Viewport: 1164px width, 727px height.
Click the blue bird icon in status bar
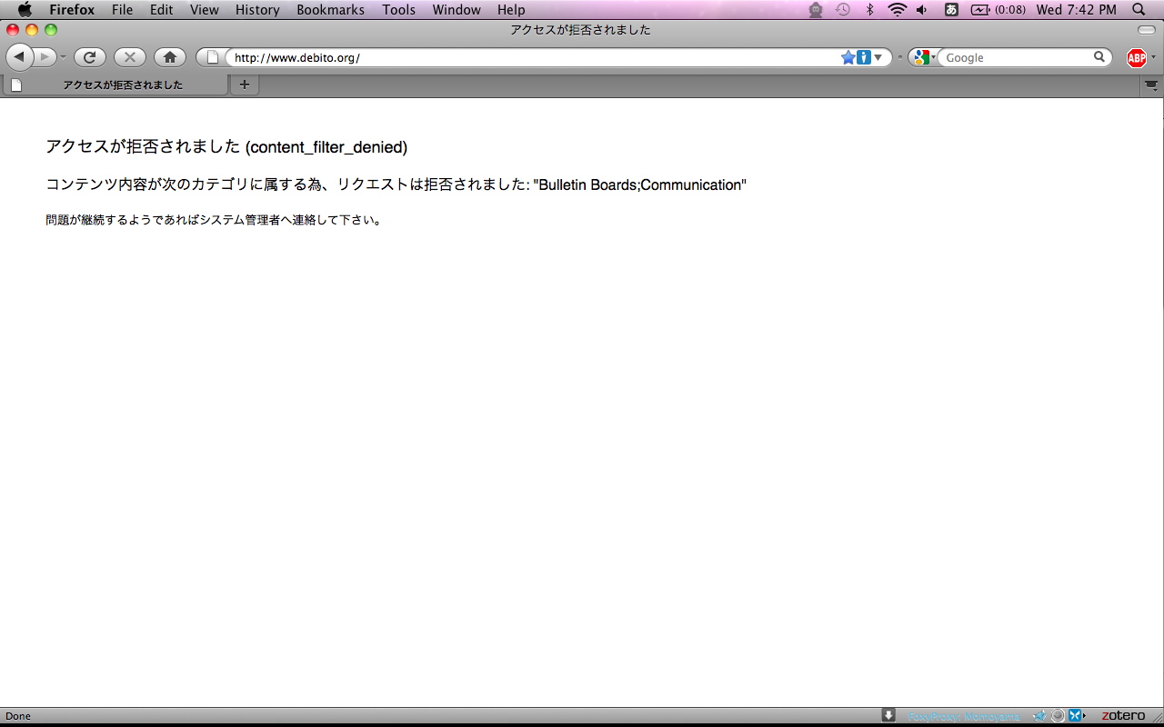(1039, 716)
